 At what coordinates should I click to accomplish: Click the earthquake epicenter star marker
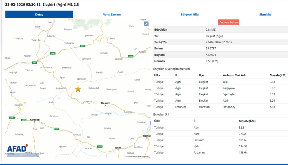(x=78, y=89)
